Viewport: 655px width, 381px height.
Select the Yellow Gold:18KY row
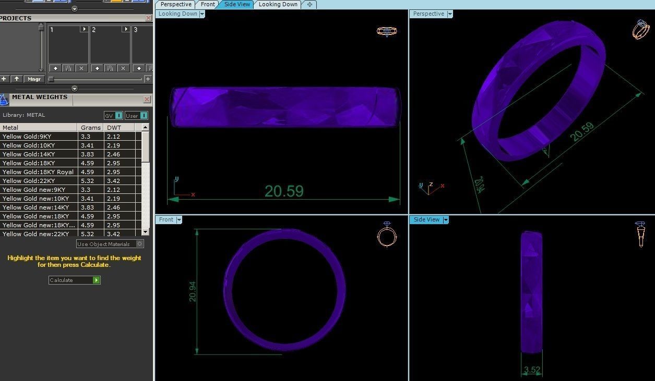(x=70, y=163)
